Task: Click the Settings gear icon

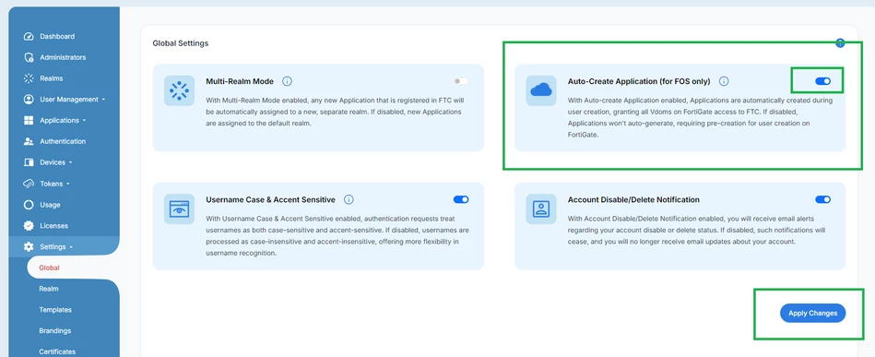Action: point(29,246)
